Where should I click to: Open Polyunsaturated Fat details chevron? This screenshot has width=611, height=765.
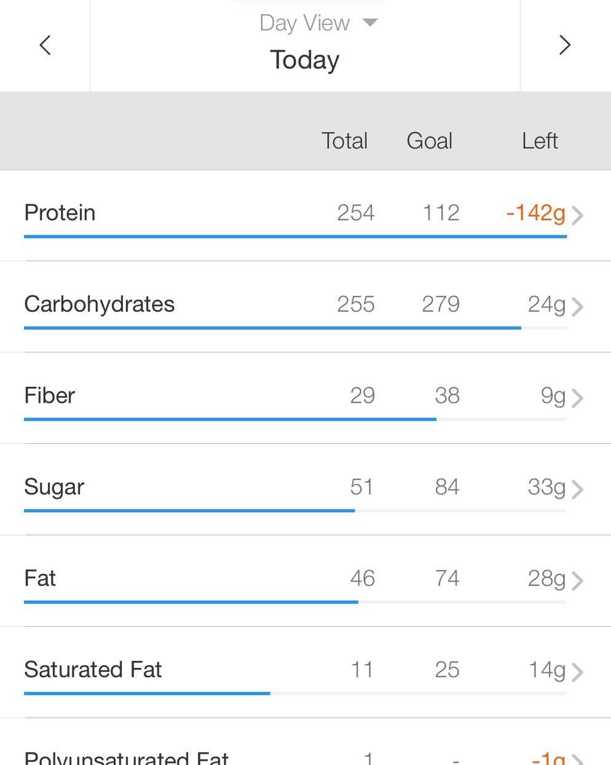(x=577, y=759)
